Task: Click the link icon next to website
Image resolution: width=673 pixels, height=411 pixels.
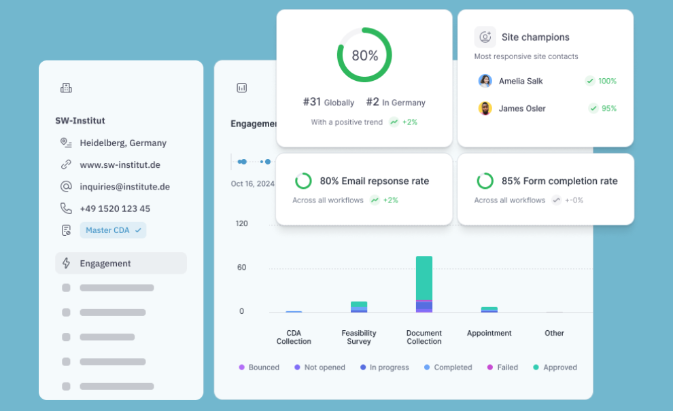Action: (x=66, y=164)
